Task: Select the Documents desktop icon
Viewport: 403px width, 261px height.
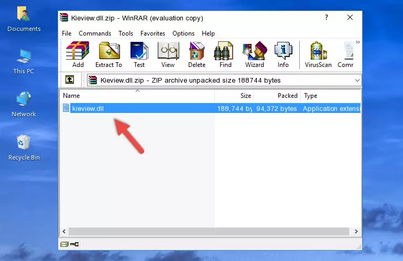Action: (24, 19)
